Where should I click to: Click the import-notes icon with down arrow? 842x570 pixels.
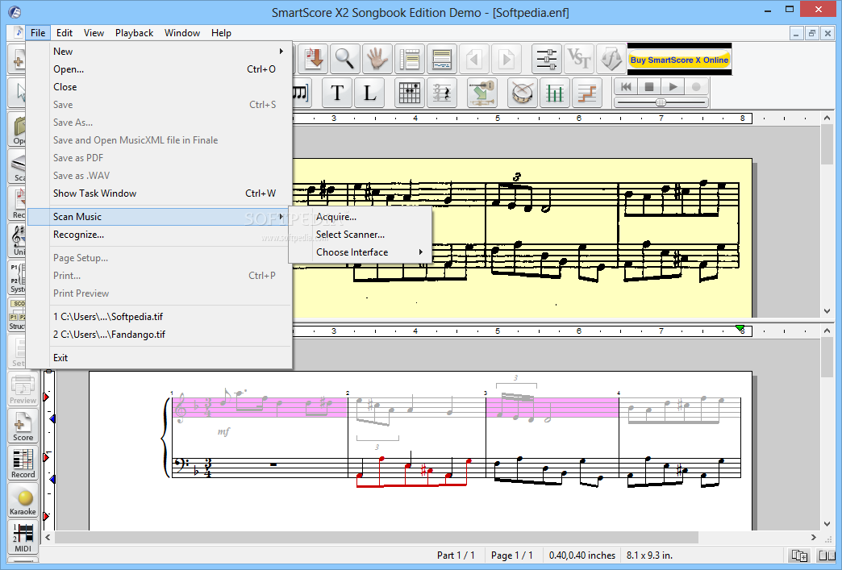click(312, 59)
